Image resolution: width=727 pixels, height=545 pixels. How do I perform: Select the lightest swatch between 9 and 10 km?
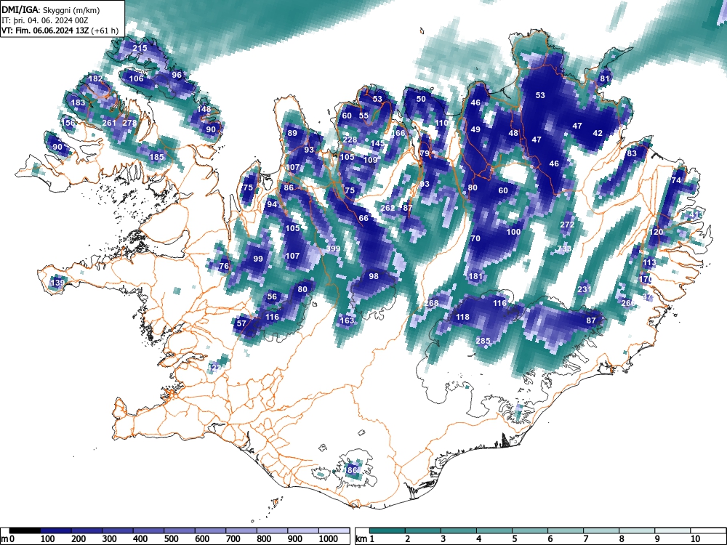pyautogui.click(x=672, y=530)
